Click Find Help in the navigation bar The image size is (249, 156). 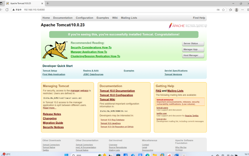point(199,18)
